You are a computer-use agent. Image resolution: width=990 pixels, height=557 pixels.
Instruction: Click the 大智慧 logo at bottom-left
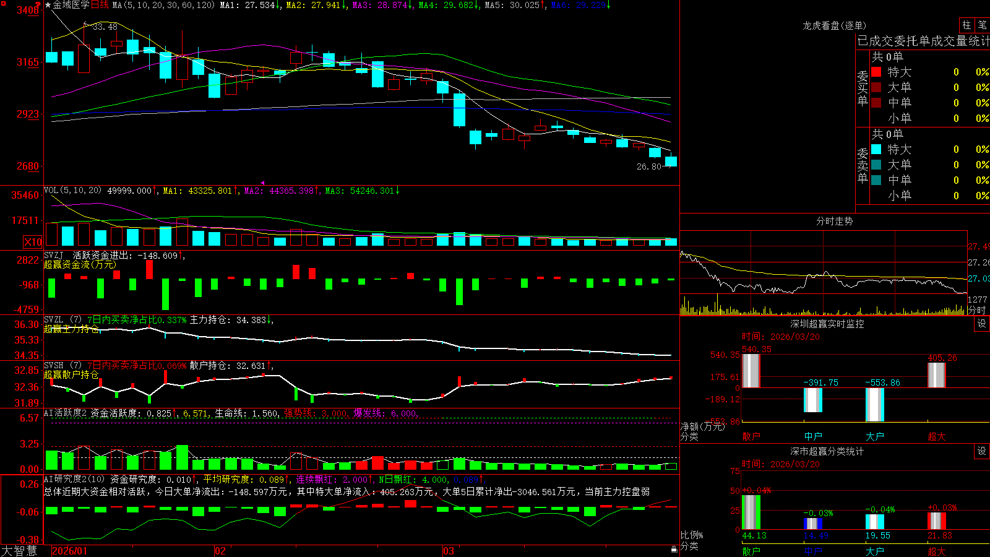pos(19,550)
